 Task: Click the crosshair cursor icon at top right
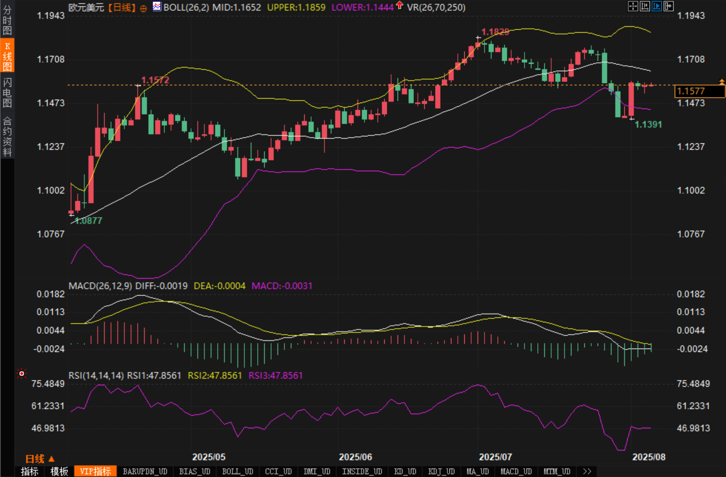click(633, 6)
